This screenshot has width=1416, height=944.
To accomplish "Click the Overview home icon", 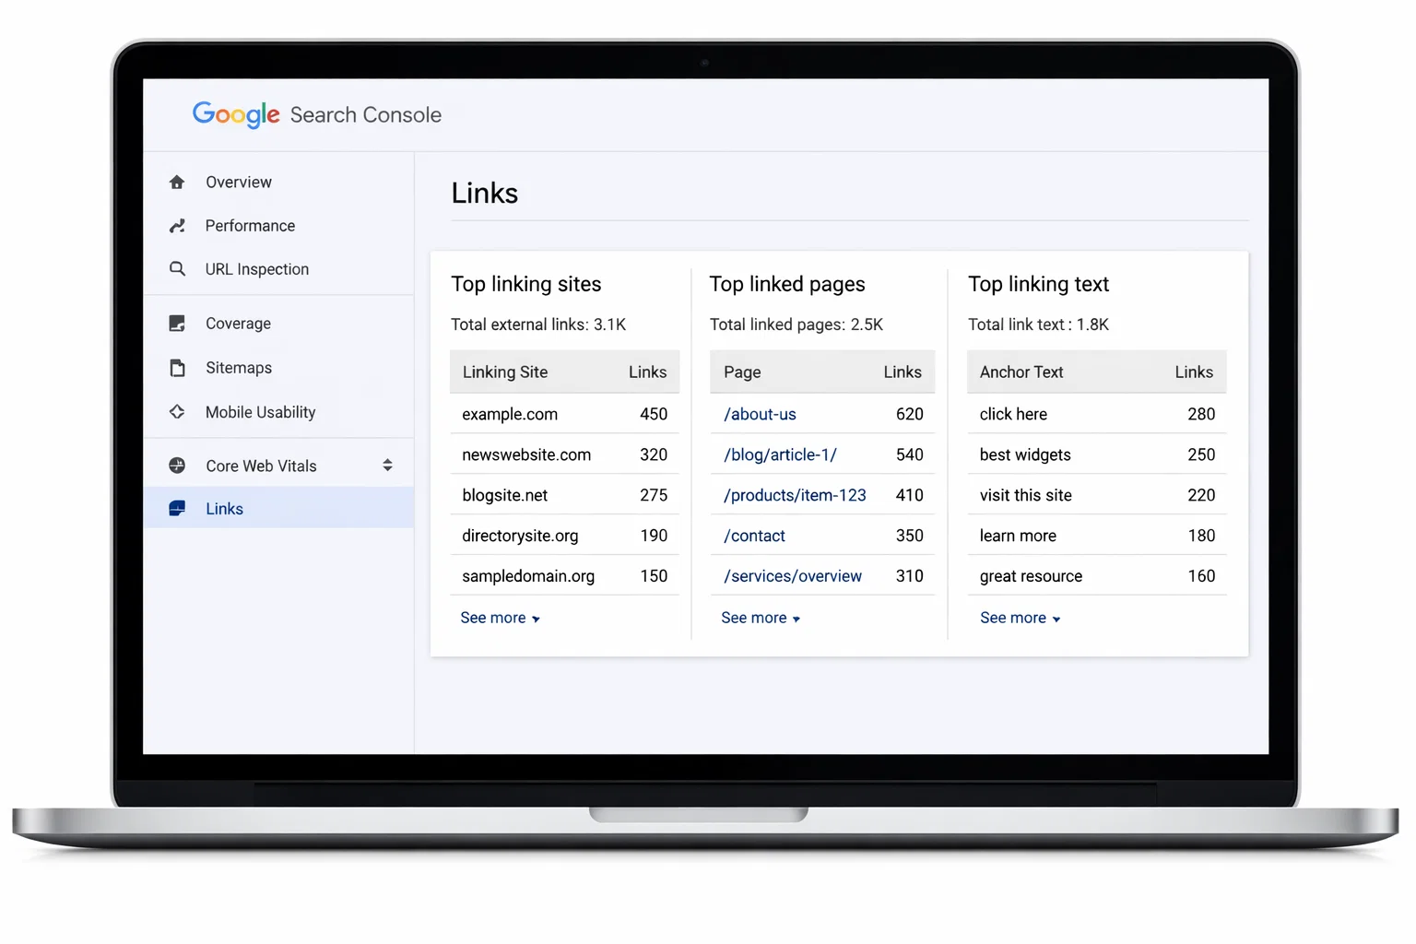I will [x=177, y=182].
